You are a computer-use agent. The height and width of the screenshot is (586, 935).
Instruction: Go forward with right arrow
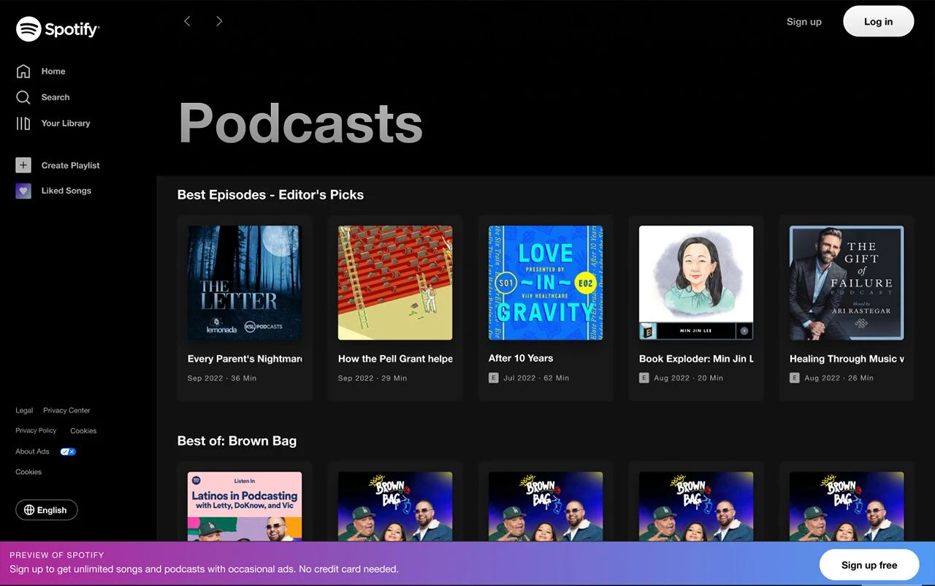219,21
